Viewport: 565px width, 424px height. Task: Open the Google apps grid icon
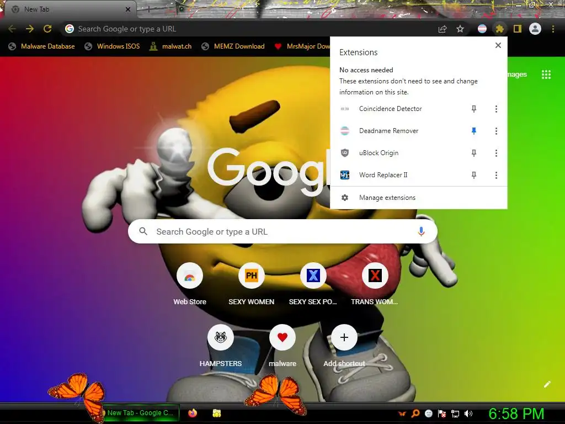click(x=546, y=75)
